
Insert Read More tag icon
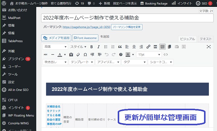pos(155,47)
